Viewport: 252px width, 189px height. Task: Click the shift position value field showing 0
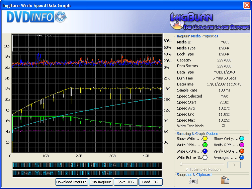coord(234,165)
